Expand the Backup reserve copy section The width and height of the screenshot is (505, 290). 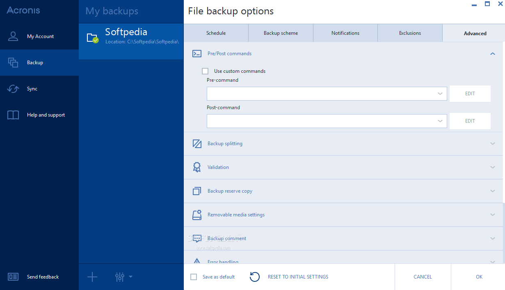click(493, 191)
